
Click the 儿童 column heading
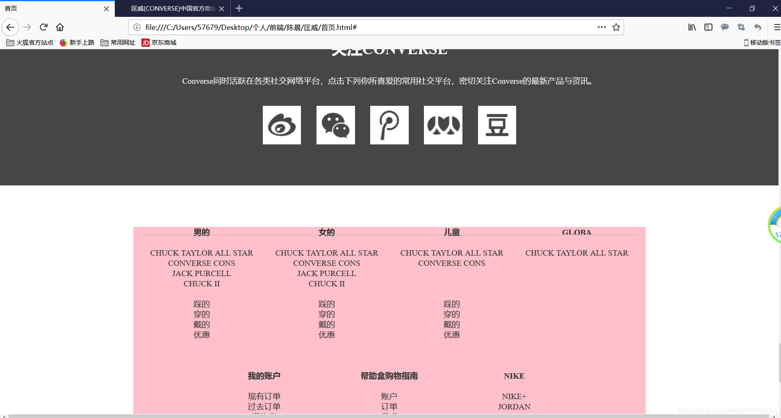point(452,232)
